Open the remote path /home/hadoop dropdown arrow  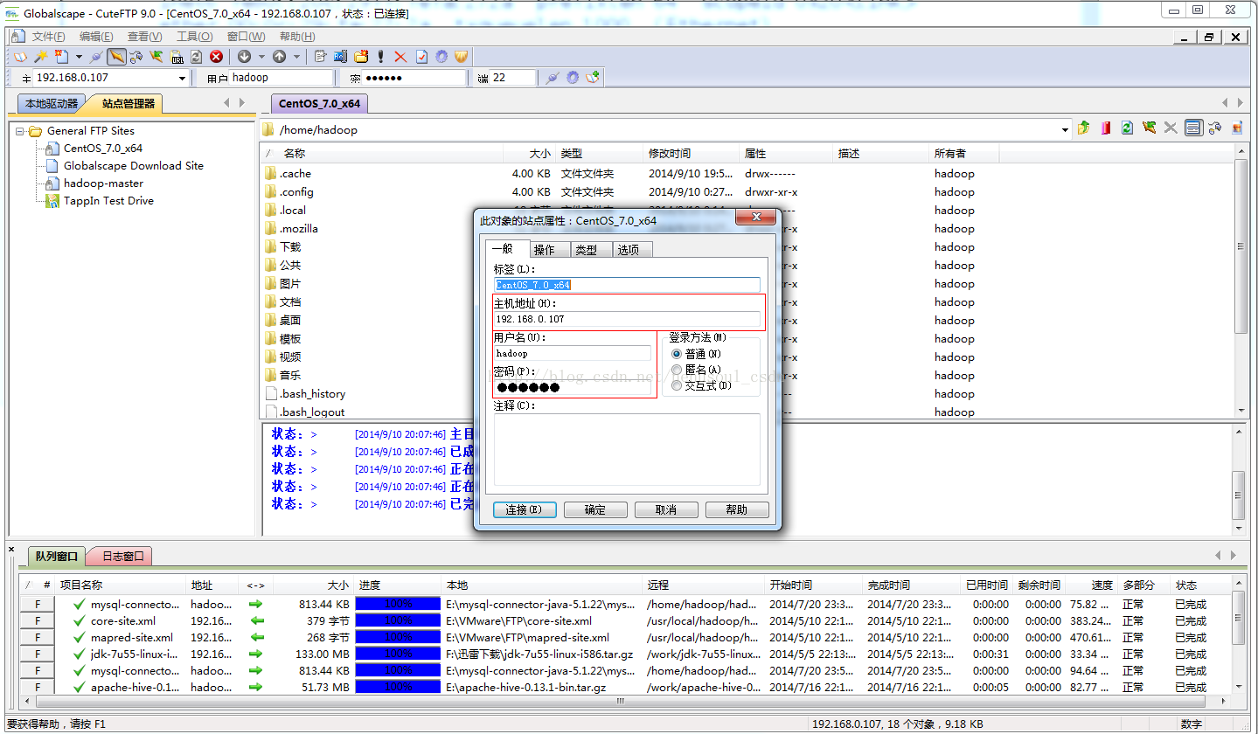coord(1065,130)
